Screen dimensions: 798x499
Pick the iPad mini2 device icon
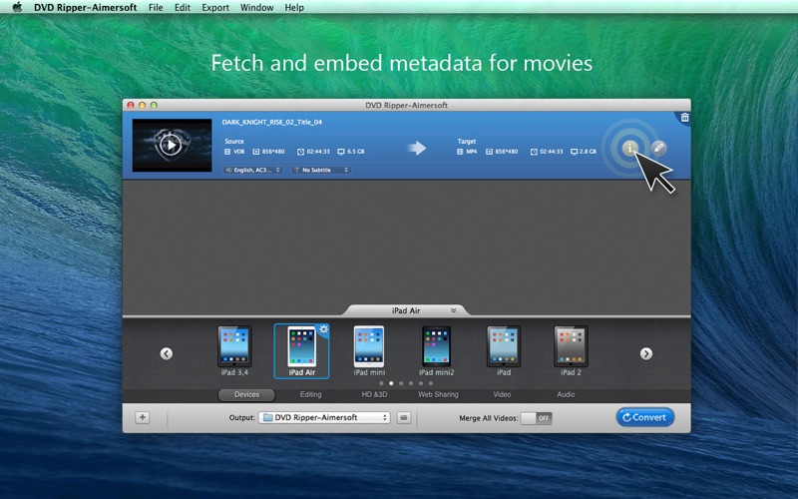coord(436,346)
